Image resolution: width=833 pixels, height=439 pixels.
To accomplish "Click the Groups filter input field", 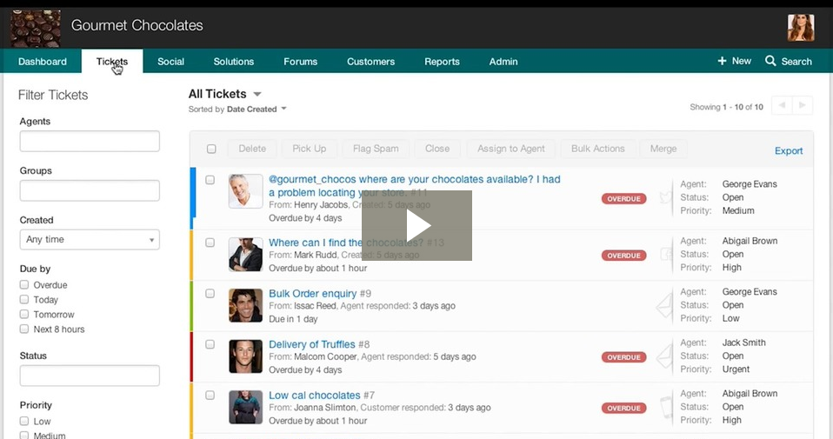I will pos(90,190).
